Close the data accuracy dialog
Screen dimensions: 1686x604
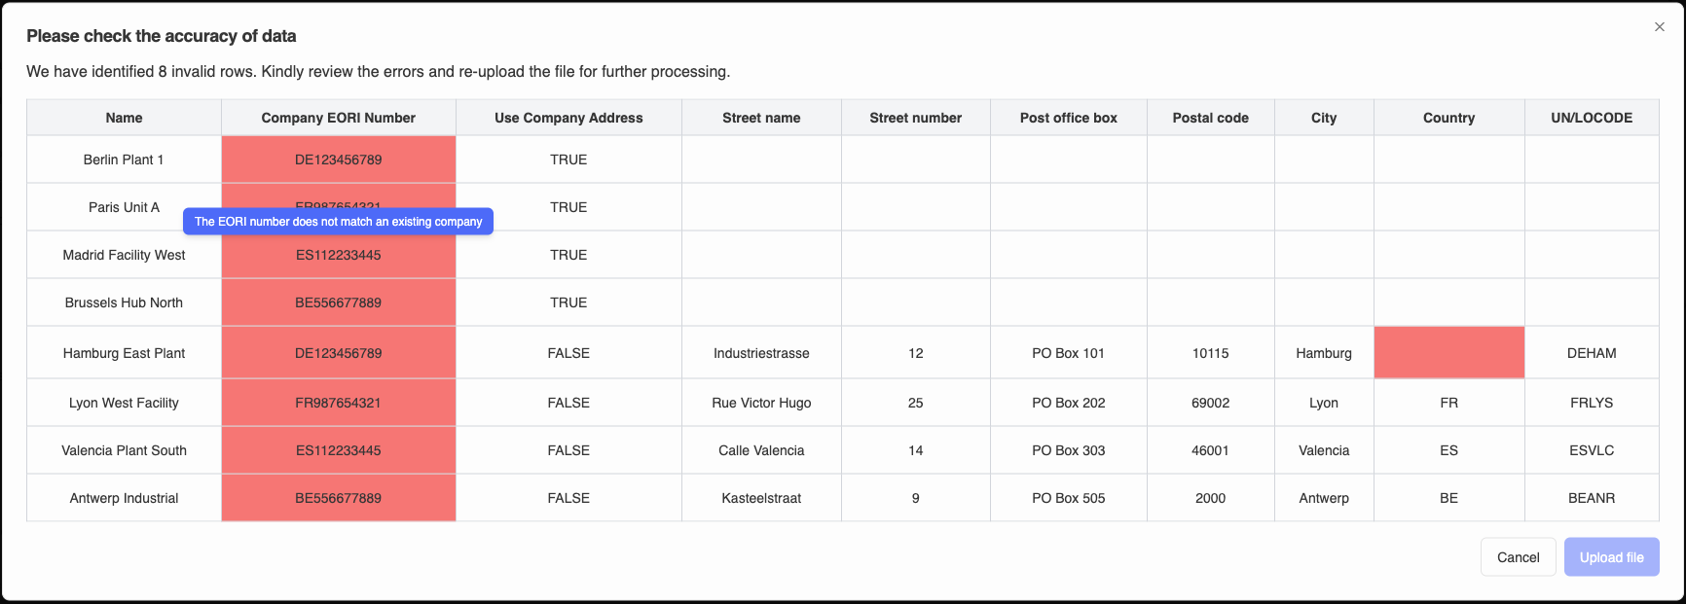1659,27
